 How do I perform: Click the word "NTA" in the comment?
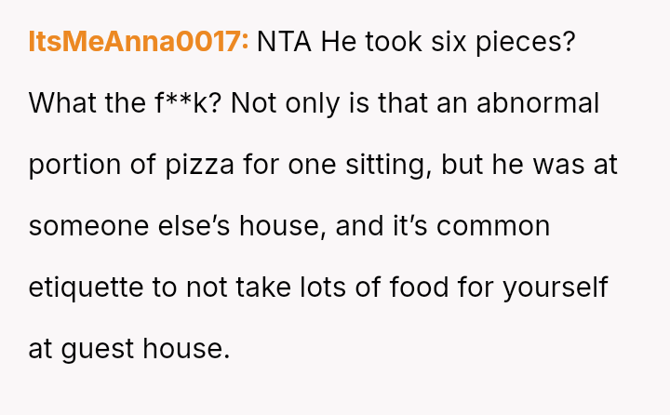tap(285, 42)
